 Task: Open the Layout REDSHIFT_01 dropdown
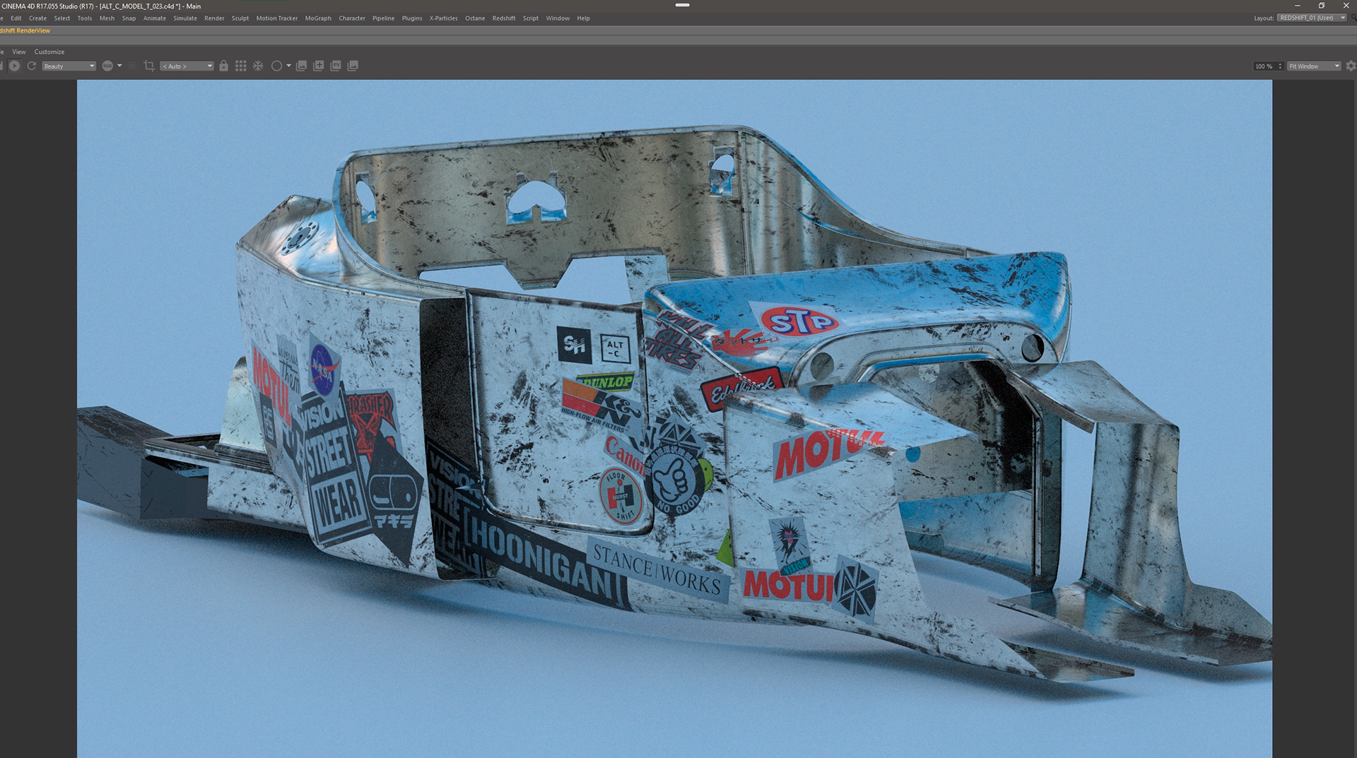coord(1311,18)
